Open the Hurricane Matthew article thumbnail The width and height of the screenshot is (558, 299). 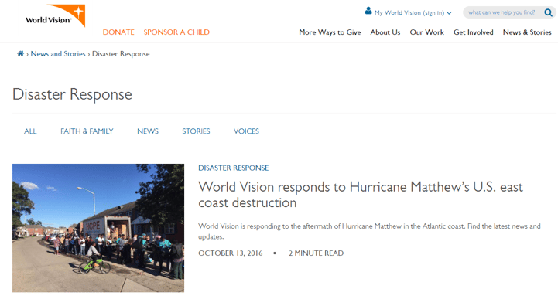[98, 228]
